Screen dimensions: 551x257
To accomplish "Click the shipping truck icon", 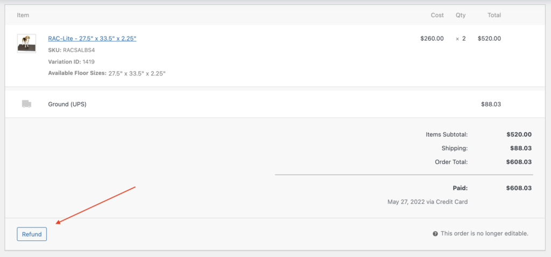I will pos(27,104).
